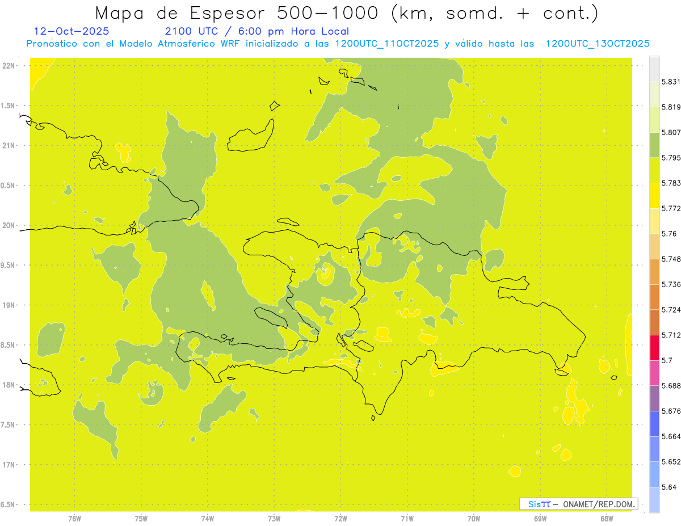Viewport: 681px width, 526px height.
Task: Select the legend value '5.688'
Action: [x=671, y=386]
